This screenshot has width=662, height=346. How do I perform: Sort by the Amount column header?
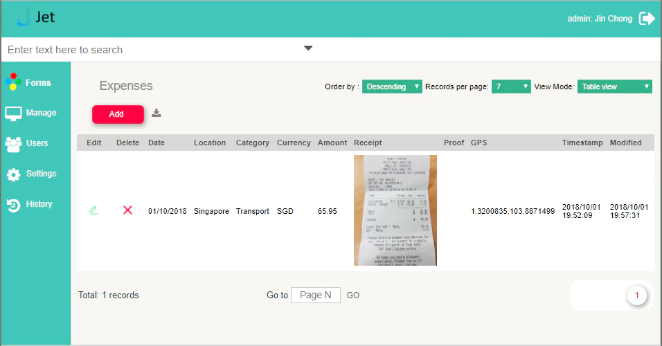tap(332, 143)
